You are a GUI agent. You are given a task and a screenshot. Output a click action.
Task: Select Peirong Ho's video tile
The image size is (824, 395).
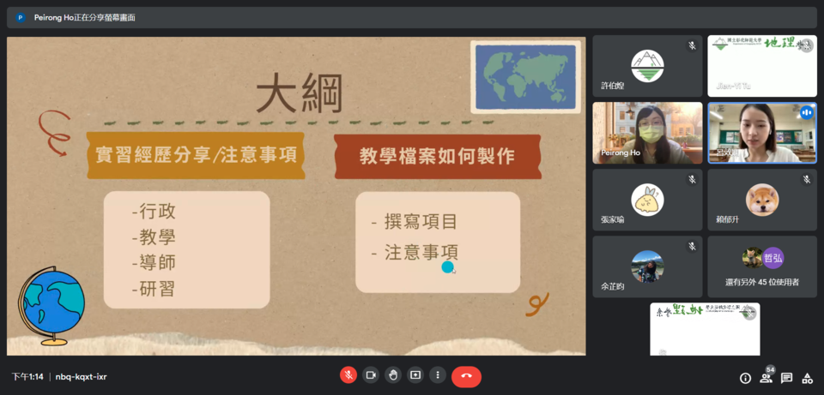(647, 133)
